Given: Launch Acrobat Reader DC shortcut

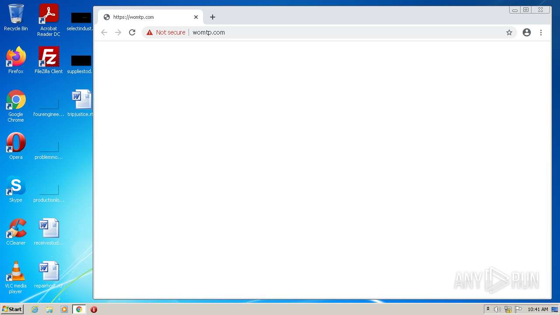Looking at the screenshot, I should [49, 21].
